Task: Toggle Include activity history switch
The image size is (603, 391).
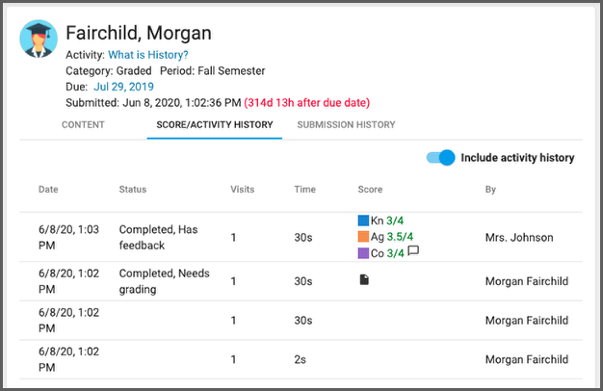Action: (x=441, y=158)
